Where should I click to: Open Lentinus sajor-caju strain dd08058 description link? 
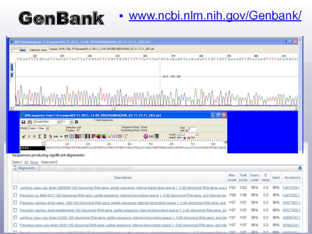(x=123, y=188)
